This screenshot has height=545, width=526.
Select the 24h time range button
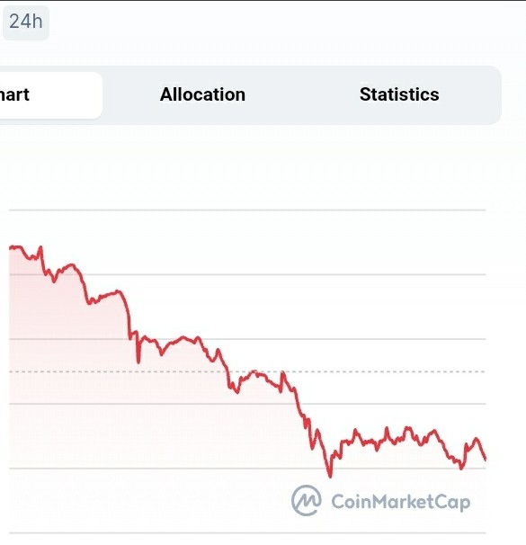(26, 22)
